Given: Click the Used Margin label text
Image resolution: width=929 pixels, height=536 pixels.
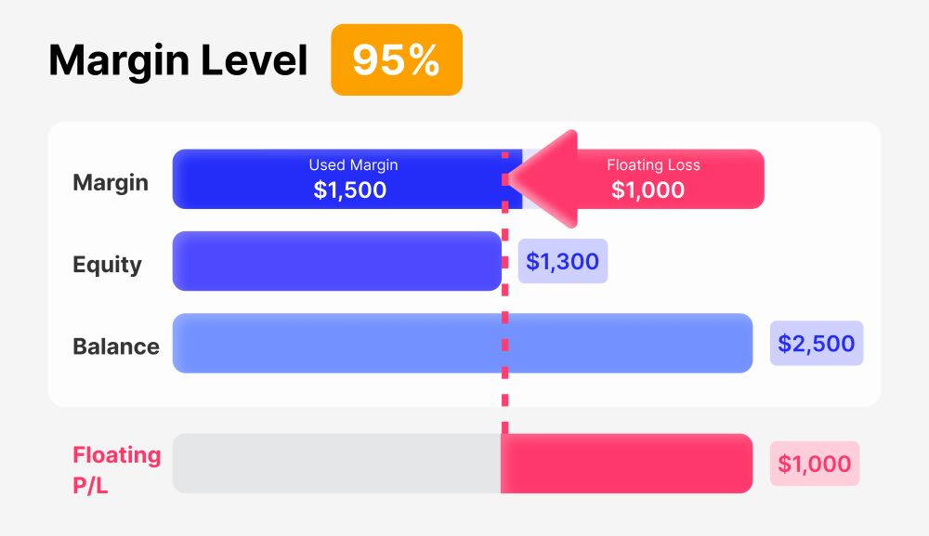Looking at the screenshot, I should (353, 165).
